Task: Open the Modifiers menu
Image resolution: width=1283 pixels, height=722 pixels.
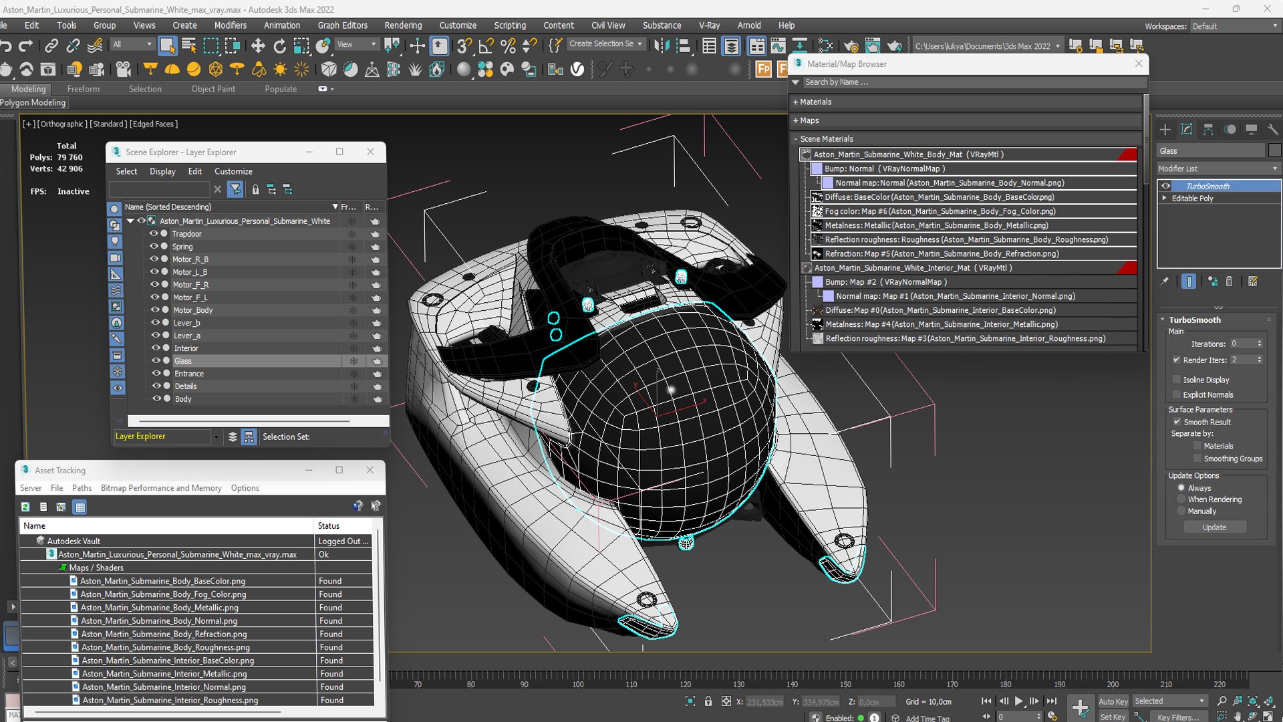Action: point(231,25)
